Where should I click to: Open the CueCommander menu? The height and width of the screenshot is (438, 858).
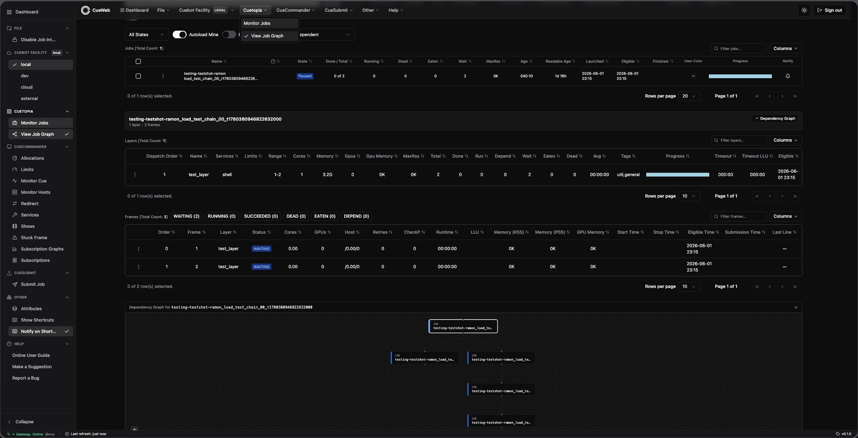tap(295, 10)
